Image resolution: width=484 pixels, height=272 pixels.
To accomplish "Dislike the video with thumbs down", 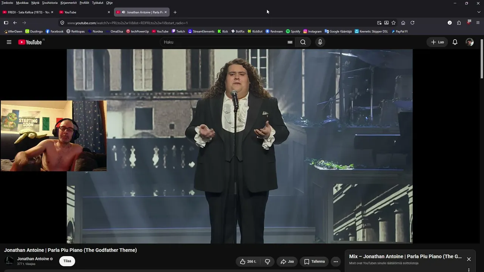I will (268, 261).
